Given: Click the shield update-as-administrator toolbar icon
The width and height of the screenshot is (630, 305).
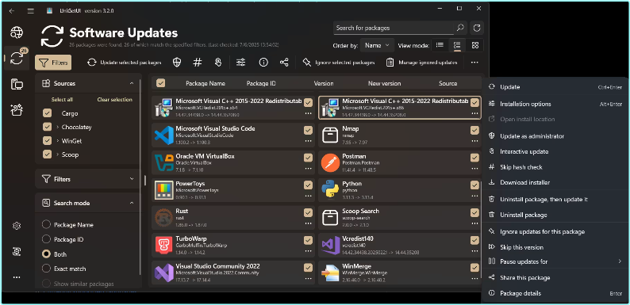Looking at the screenshot, I should (x=176, y=63).
